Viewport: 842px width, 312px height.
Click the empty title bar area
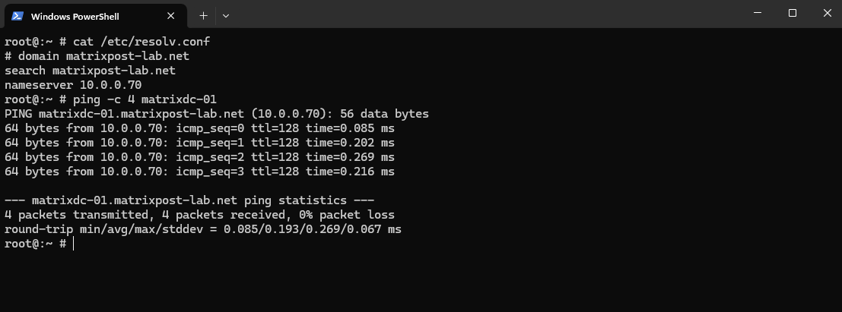483,14
